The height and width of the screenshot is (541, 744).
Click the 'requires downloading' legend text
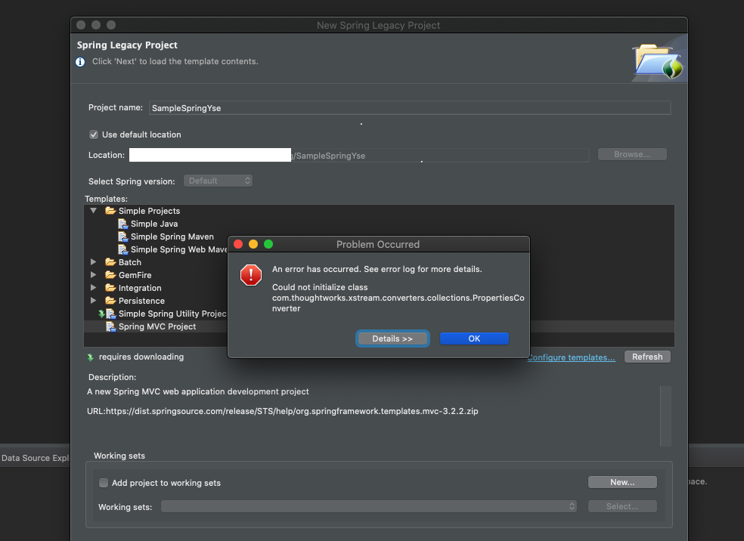coord(141,357)
